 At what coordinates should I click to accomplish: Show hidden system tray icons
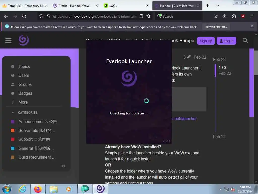point(220,189)
